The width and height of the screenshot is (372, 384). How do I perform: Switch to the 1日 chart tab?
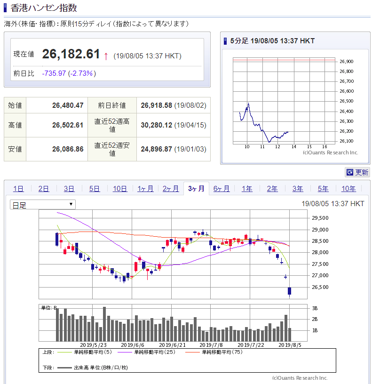pyautogui.click(x=18, y=189)
